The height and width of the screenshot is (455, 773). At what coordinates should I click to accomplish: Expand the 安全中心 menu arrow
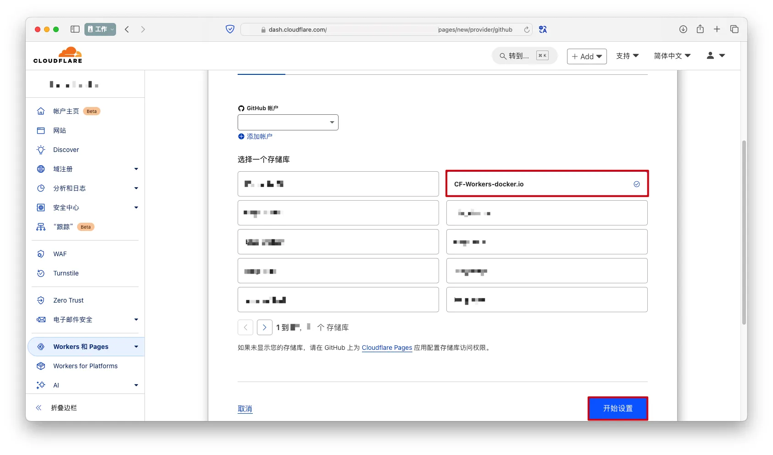tap(136, 208)
